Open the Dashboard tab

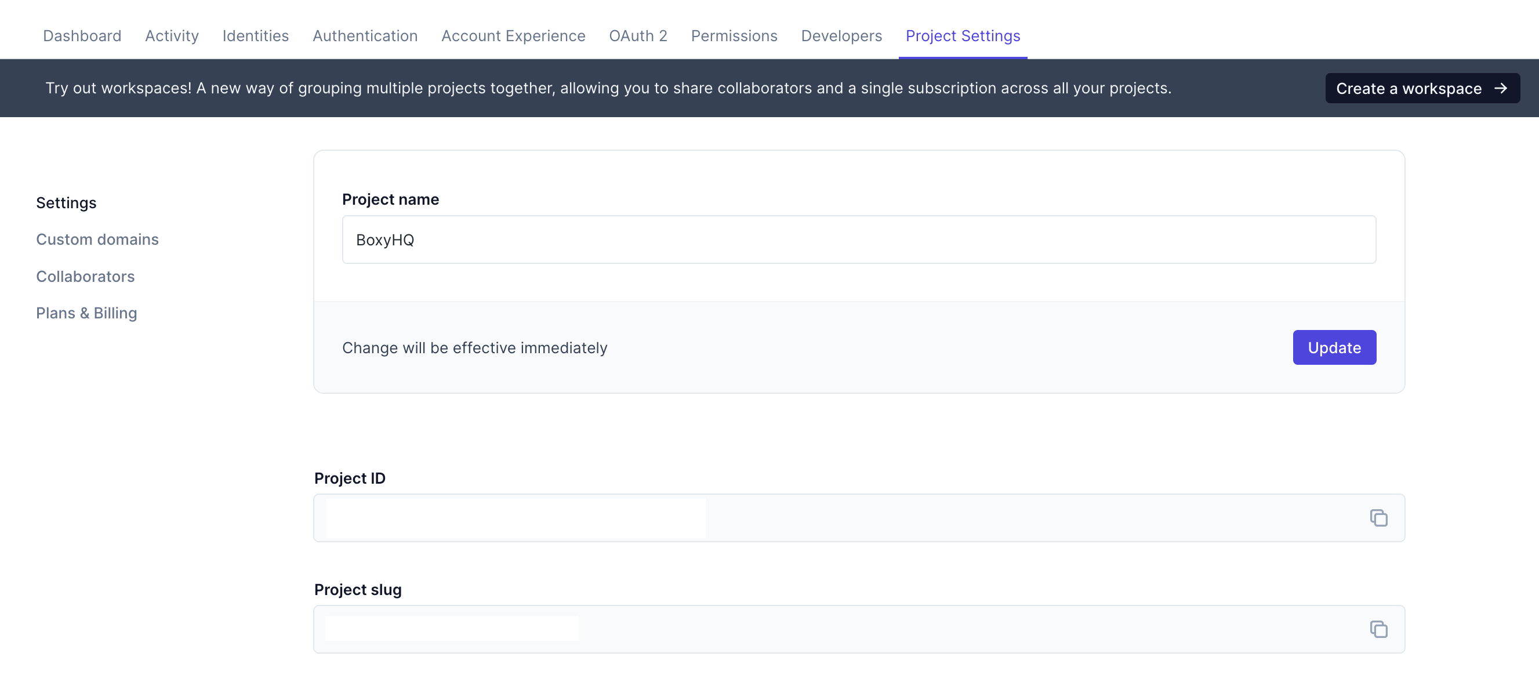pos(82,36)
